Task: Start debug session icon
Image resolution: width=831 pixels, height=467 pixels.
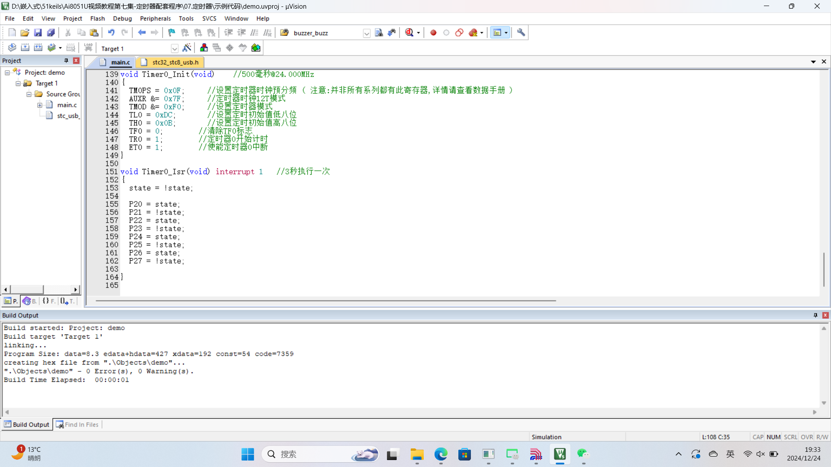Action: coord(409,32)
